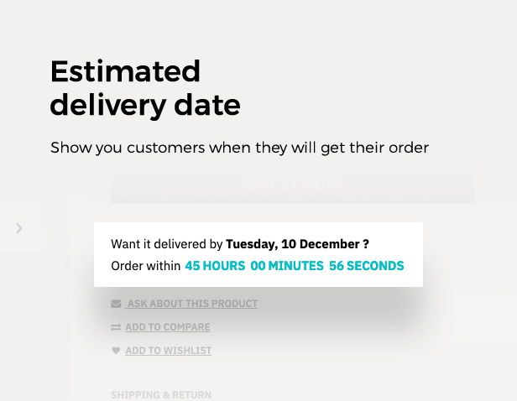This screenshot has height=401, width=517.
Task: Click the faded Buy It Now button
Action: click(x=293, y=183)
